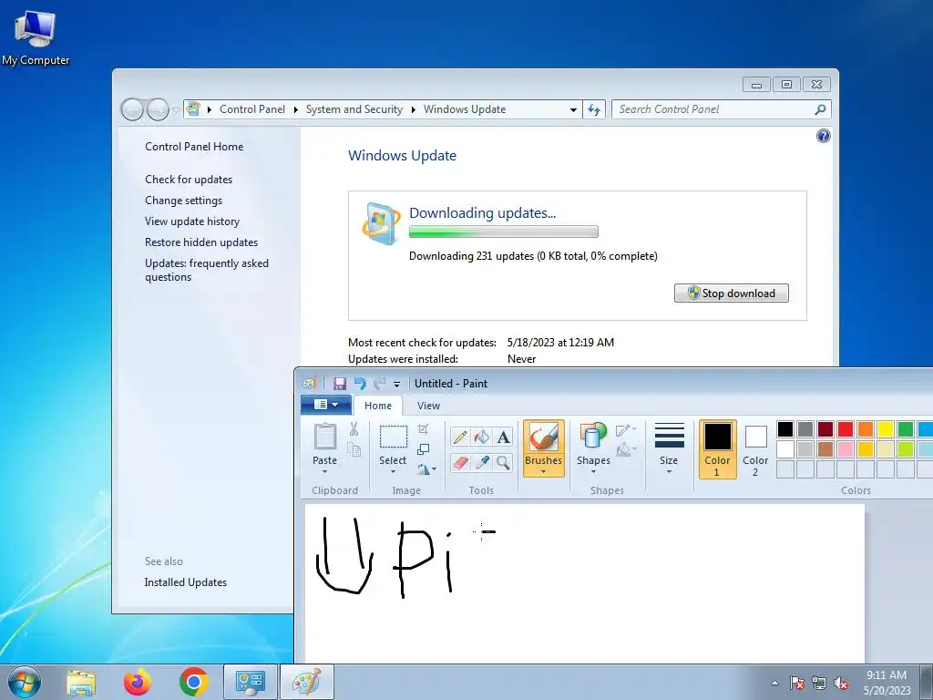Click the Undo arrow in Paint
This screenshot has height=700, width=933.
(360, 384)
